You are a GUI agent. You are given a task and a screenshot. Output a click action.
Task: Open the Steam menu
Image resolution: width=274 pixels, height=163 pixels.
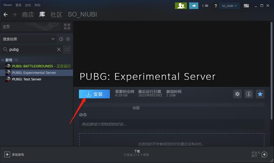tap(8, 5)
